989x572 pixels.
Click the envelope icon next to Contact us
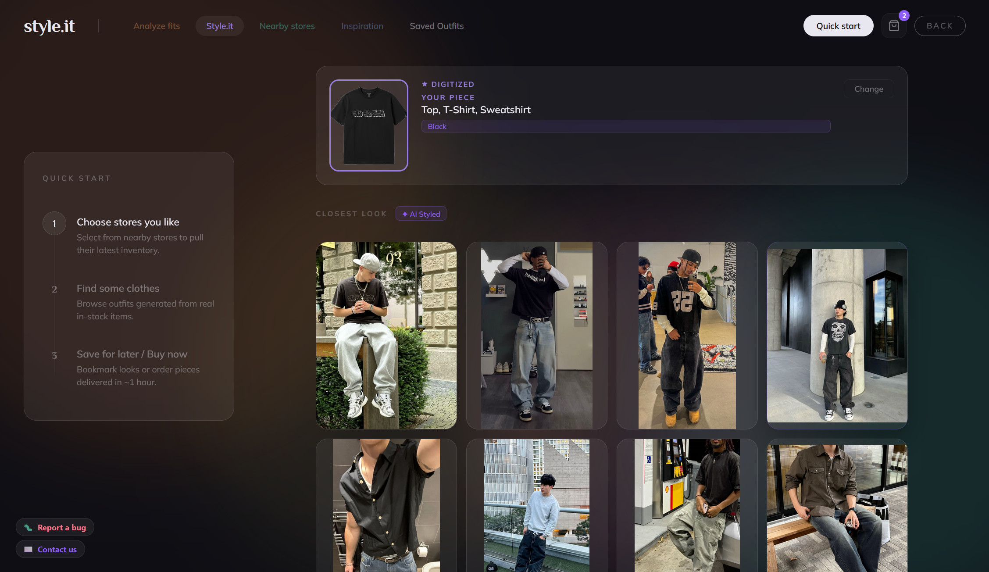click(x=27, y=549)
